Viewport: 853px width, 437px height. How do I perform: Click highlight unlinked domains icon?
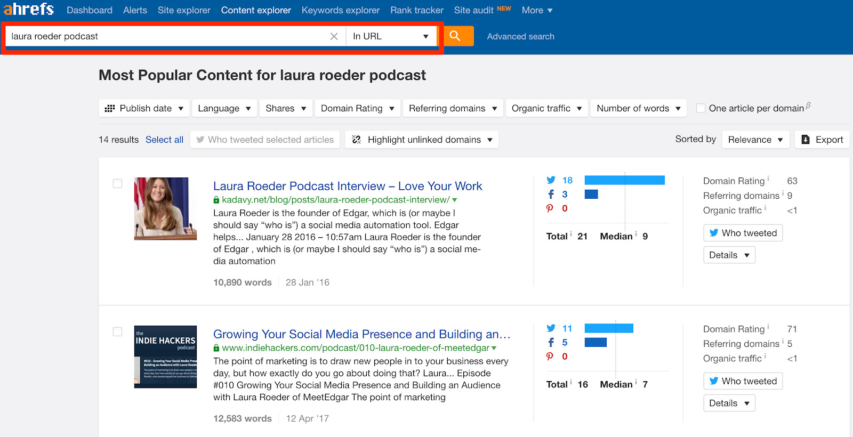click(x=357, y=140)
